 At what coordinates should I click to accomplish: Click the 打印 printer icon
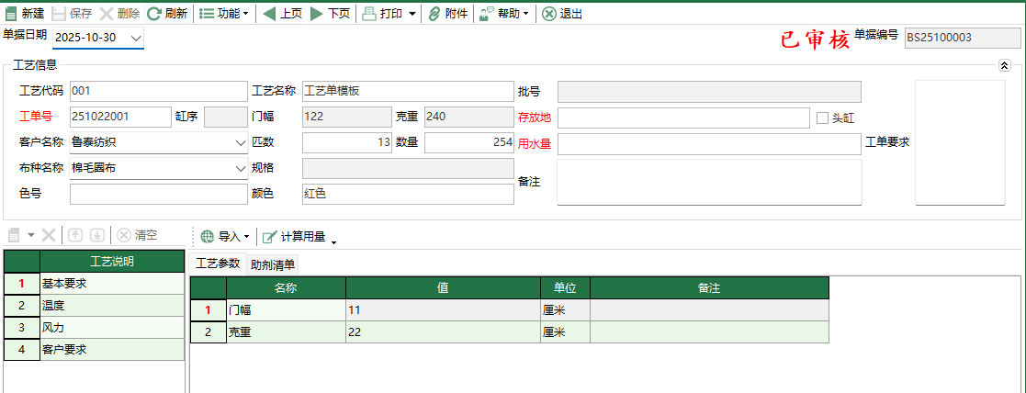369,13
